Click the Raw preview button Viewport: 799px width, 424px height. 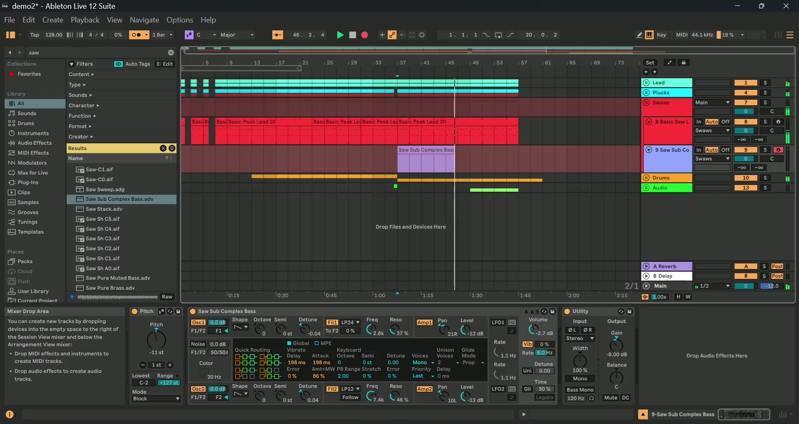point(167,297)
